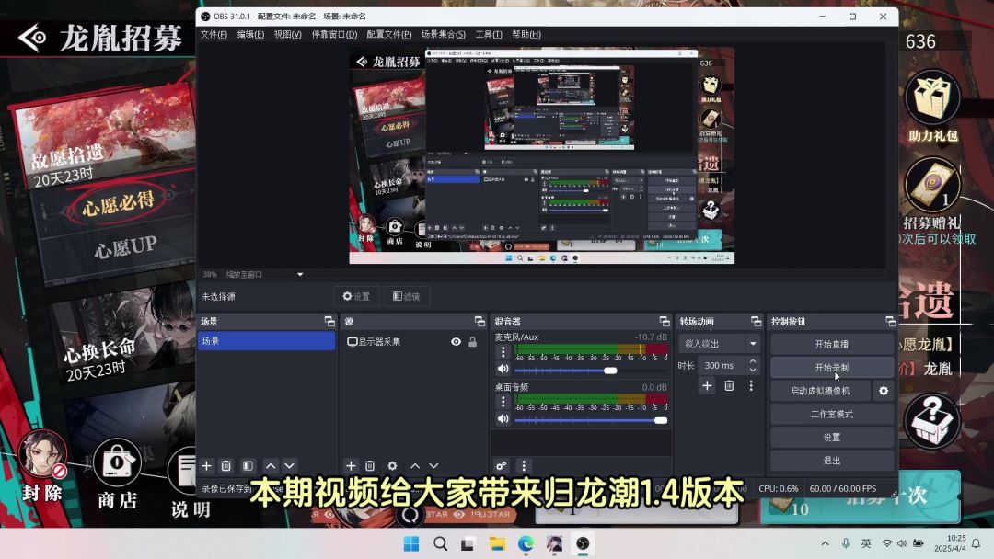Open virtual camera settings gear icon

point(884,391)
